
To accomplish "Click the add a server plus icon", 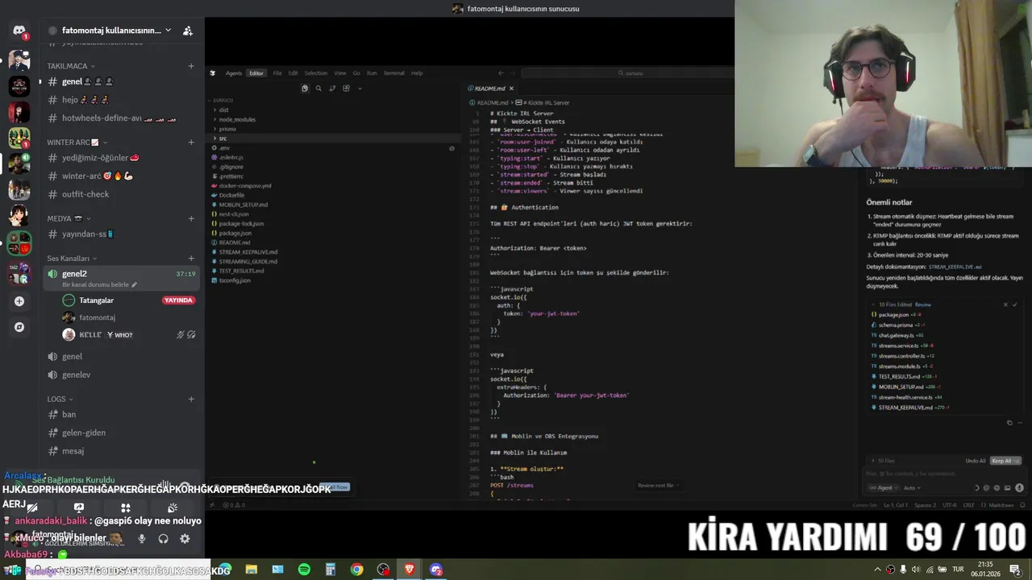I will (19, 301).
